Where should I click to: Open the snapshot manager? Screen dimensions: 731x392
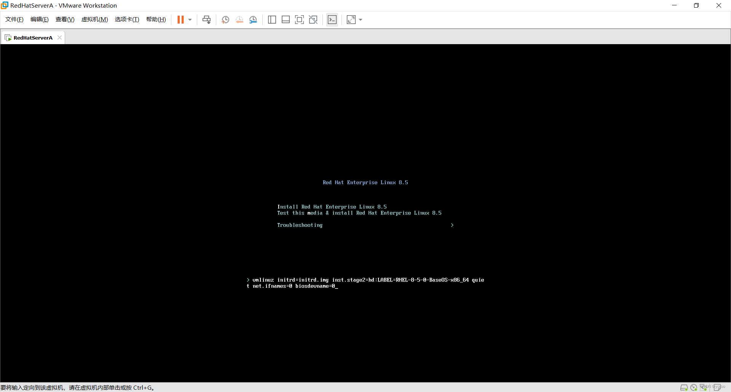[x=253, y=20]
